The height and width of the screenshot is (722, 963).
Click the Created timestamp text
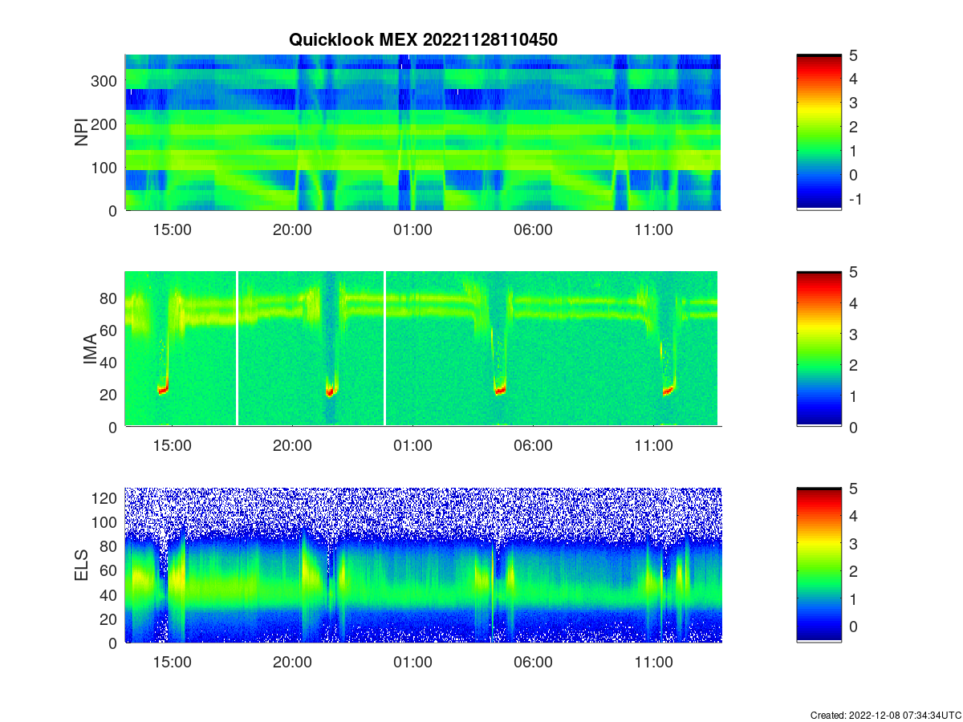(x=886, y=715)
